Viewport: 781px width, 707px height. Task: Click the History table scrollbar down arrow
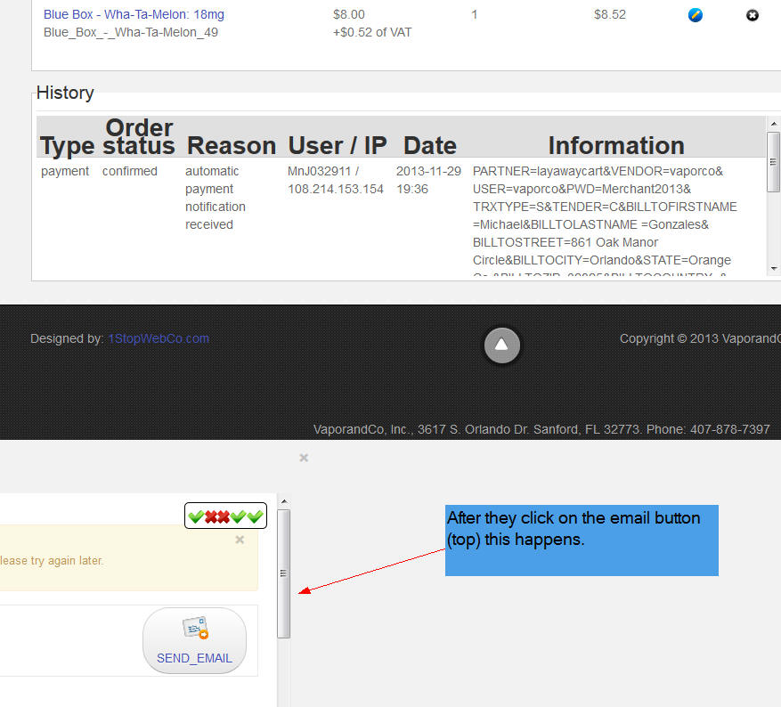coord(773,269)
